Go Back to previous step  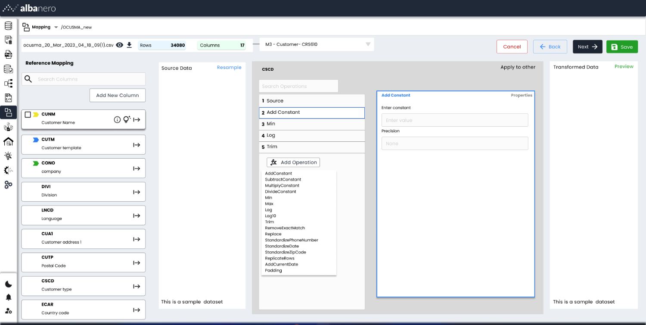(550, 47)
